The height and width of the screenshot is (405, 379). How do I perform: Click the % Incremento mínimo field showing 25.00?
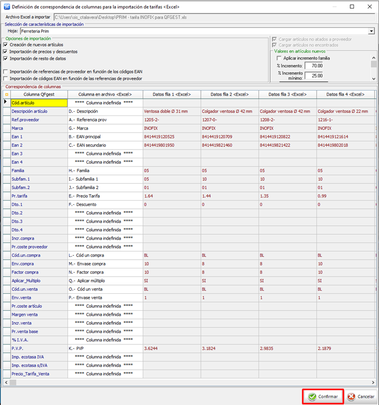314,76
